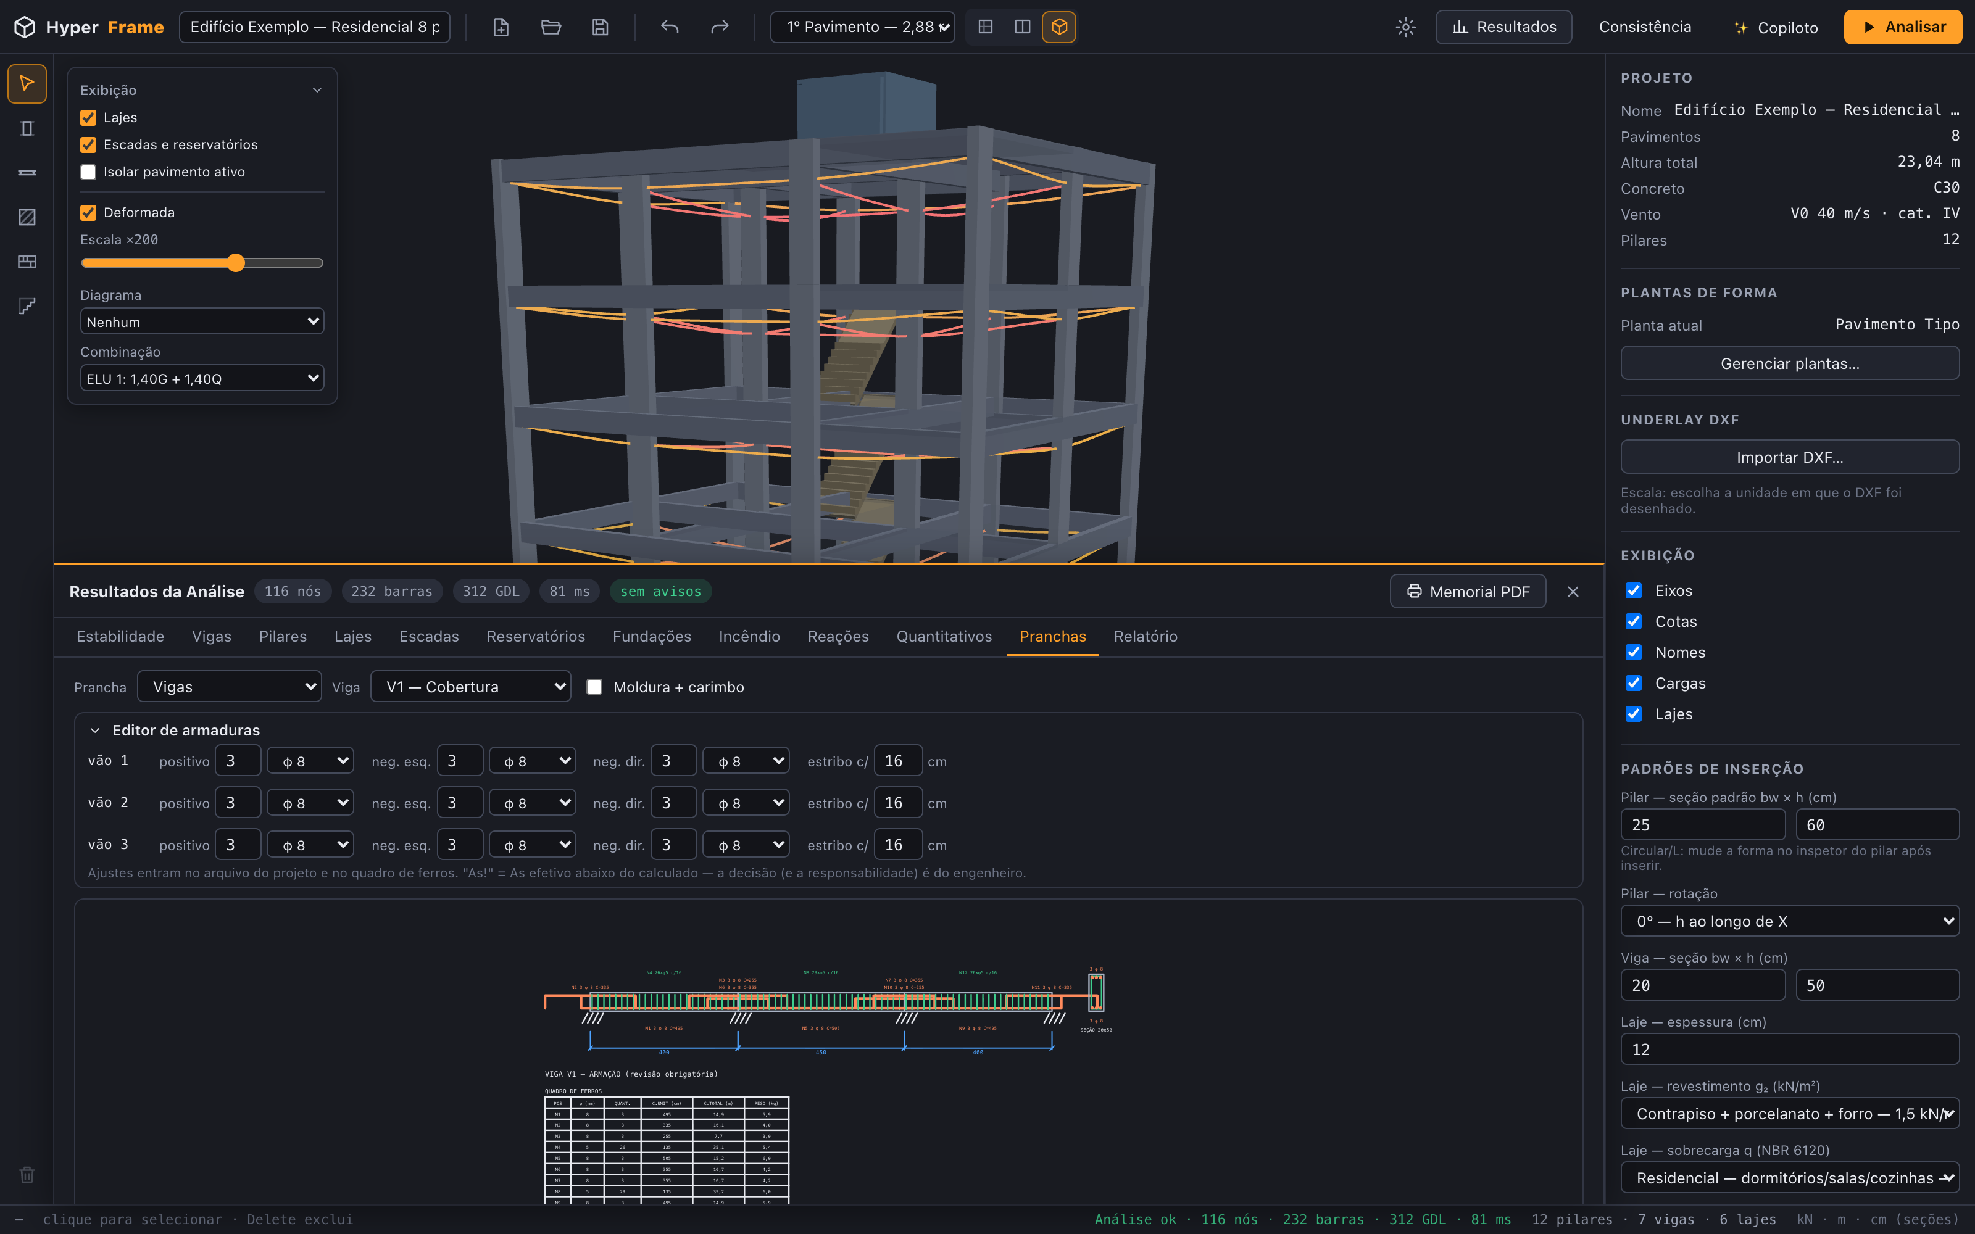Click the Escala deformation slider handle
1975x1234 pixels.
click(x=236, y=263)
